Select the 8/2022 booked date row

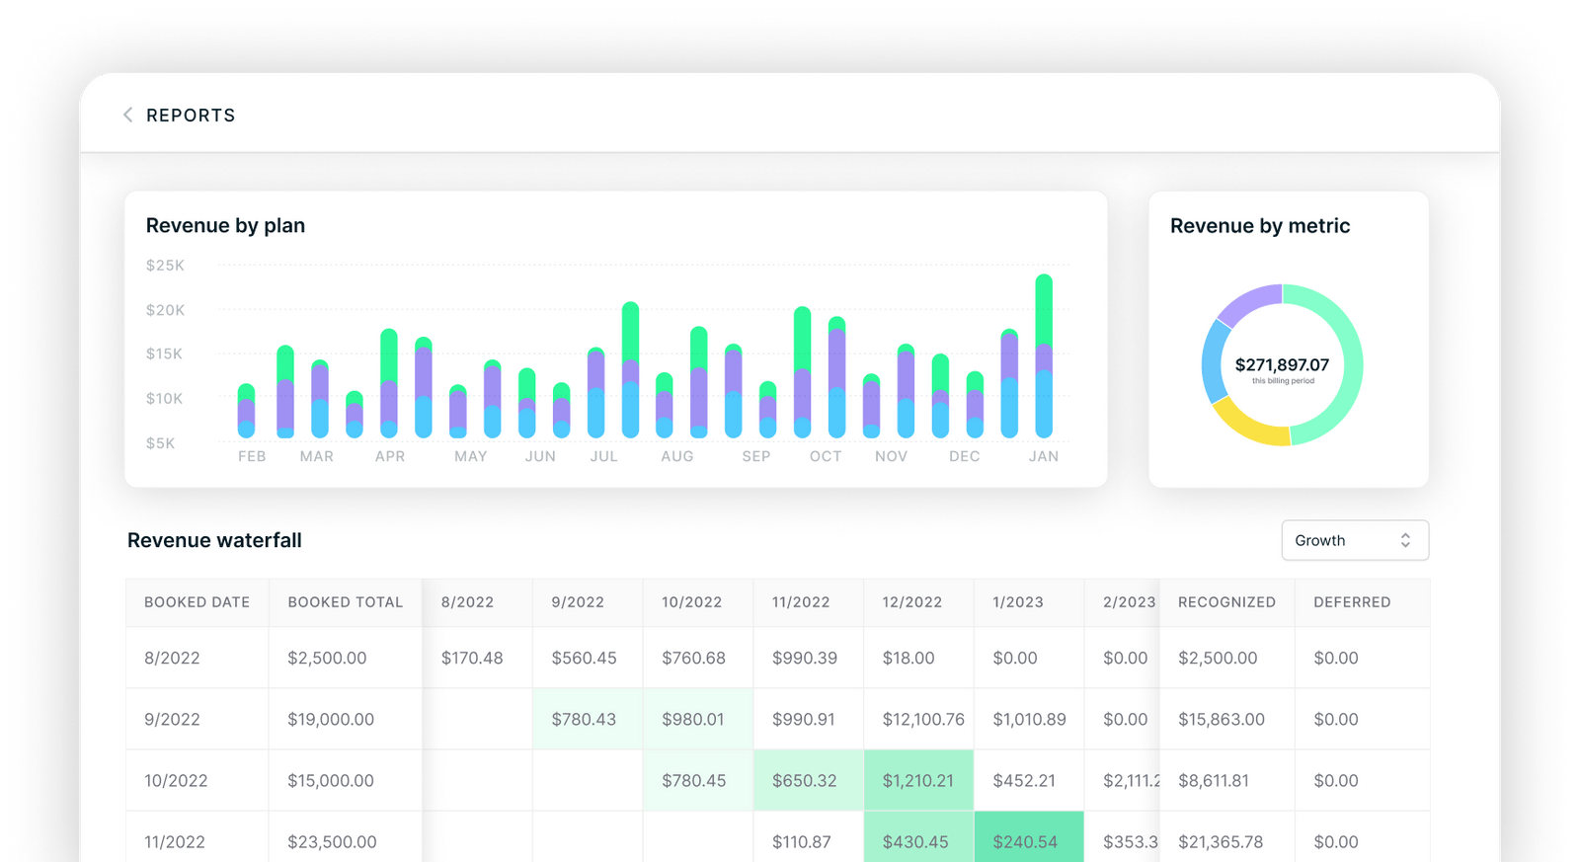pos(777,658)
